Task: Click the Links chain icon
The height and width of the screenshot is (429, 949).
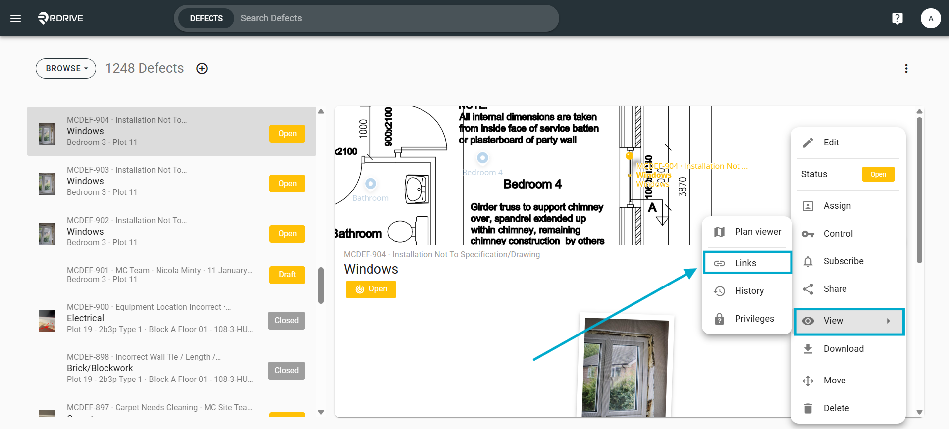Action: (x=719, y=263)
